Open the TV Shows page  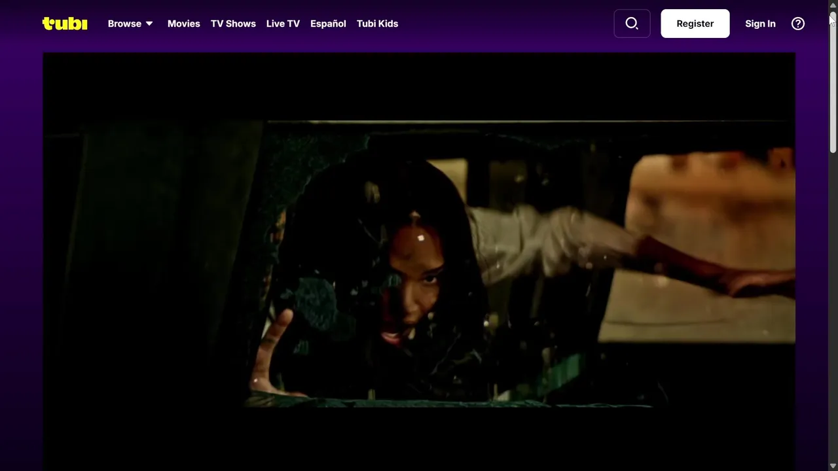point(233,24)
